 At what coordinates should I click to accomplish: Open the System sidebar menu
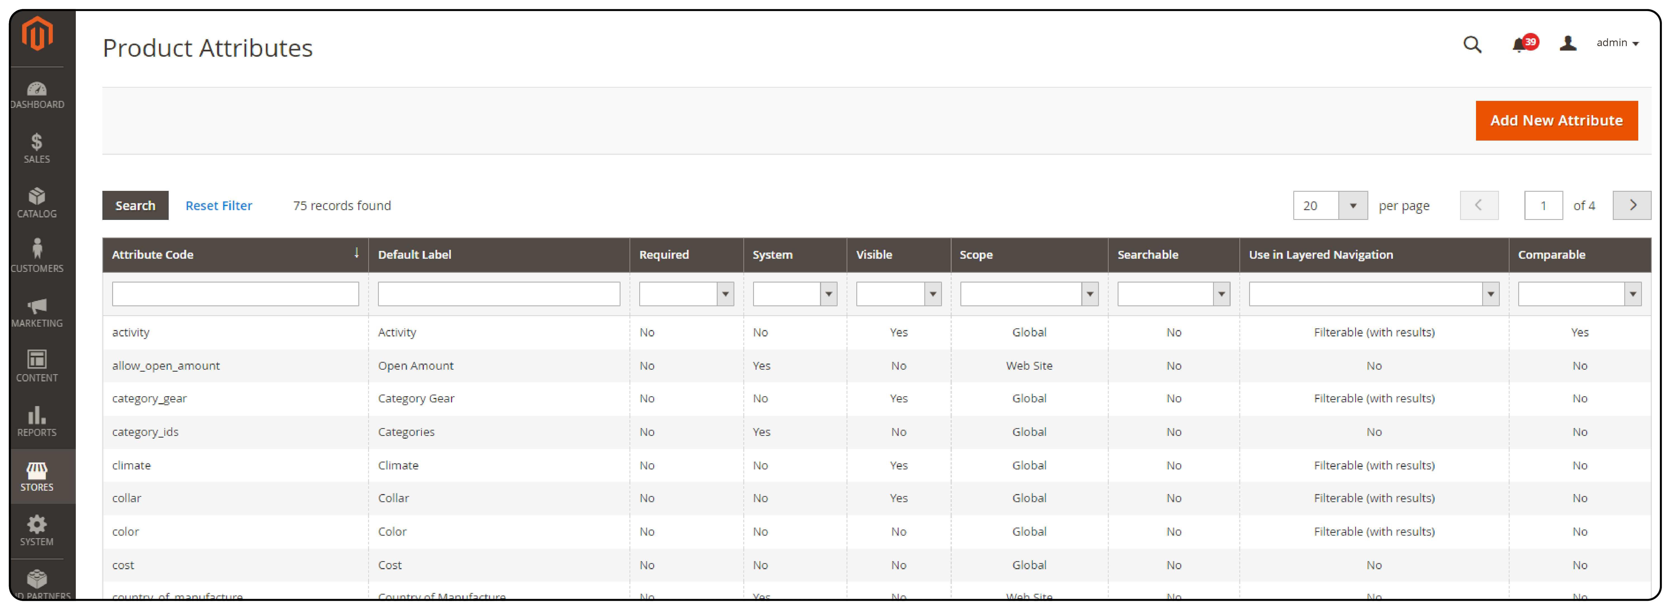click(37, 531)
